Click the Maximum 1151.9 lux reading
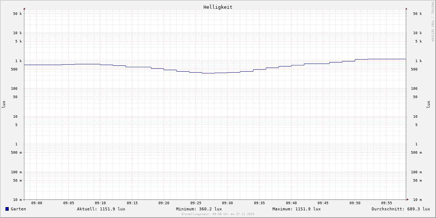The width and height of the screenshot is (436, 218). pos(296,209)
